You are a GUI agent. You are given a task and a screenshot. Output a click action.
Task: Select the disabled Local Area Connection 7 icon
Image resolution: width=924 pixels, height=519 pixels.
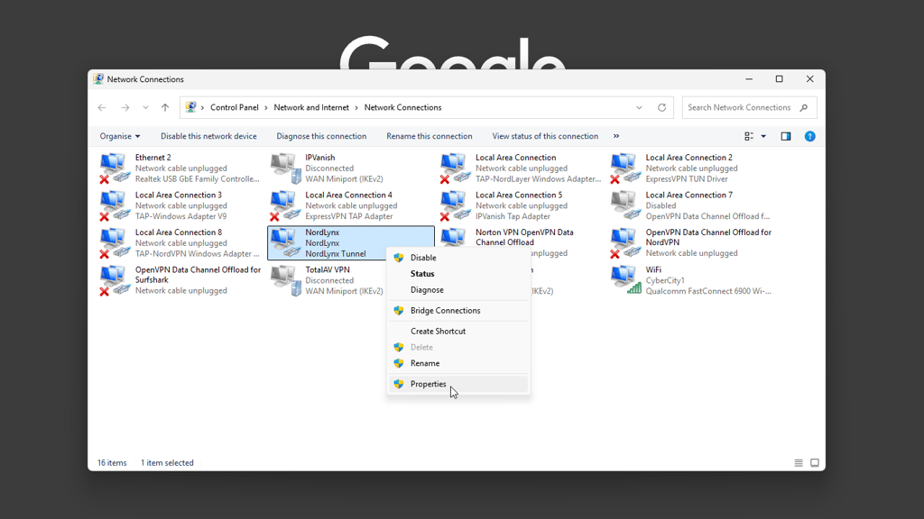click(x=626, y=205)
